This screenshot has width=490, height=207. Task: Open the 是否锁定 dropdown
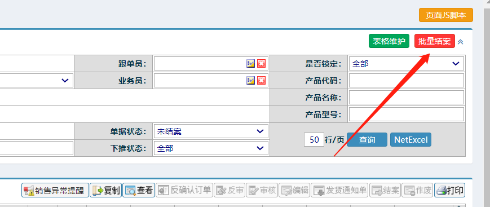click(x=406, y=64)
